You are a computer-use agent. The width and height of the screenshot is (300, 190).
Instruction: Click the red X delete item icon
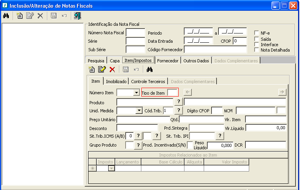(x=112, y=69)
